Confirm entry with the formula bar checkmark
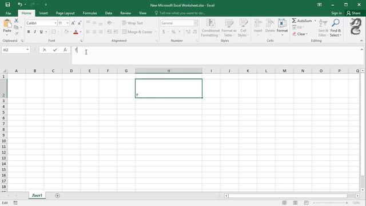 [x=55, y=50]
